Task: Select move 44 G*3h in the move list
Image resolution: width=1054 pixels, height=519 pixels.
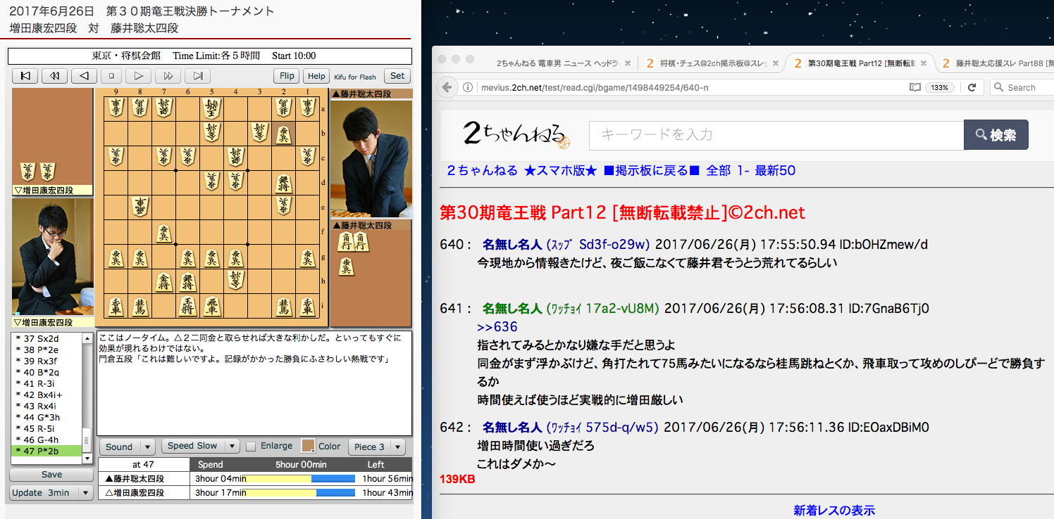Action: [46, 418]
